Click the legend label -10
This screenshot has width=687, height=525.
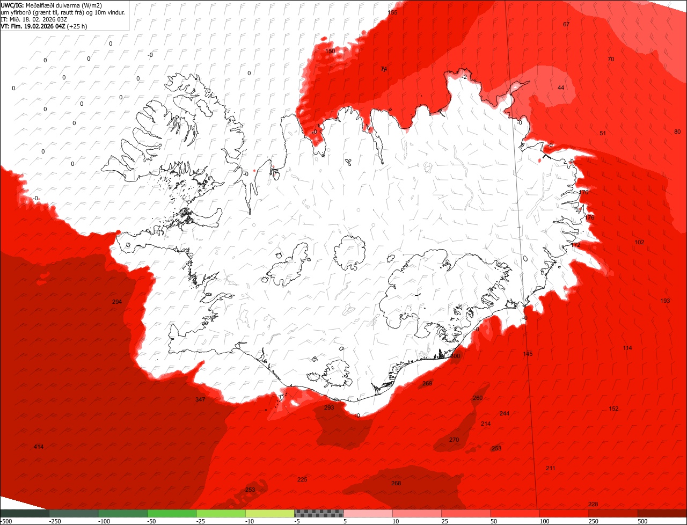coord(250,521)
